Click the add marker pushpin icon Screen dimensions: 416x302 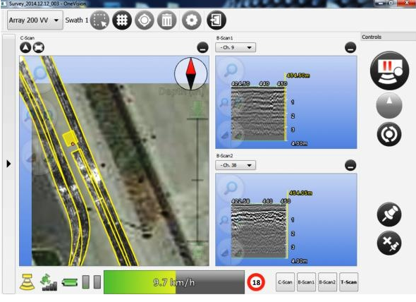(x=389, y=215)
